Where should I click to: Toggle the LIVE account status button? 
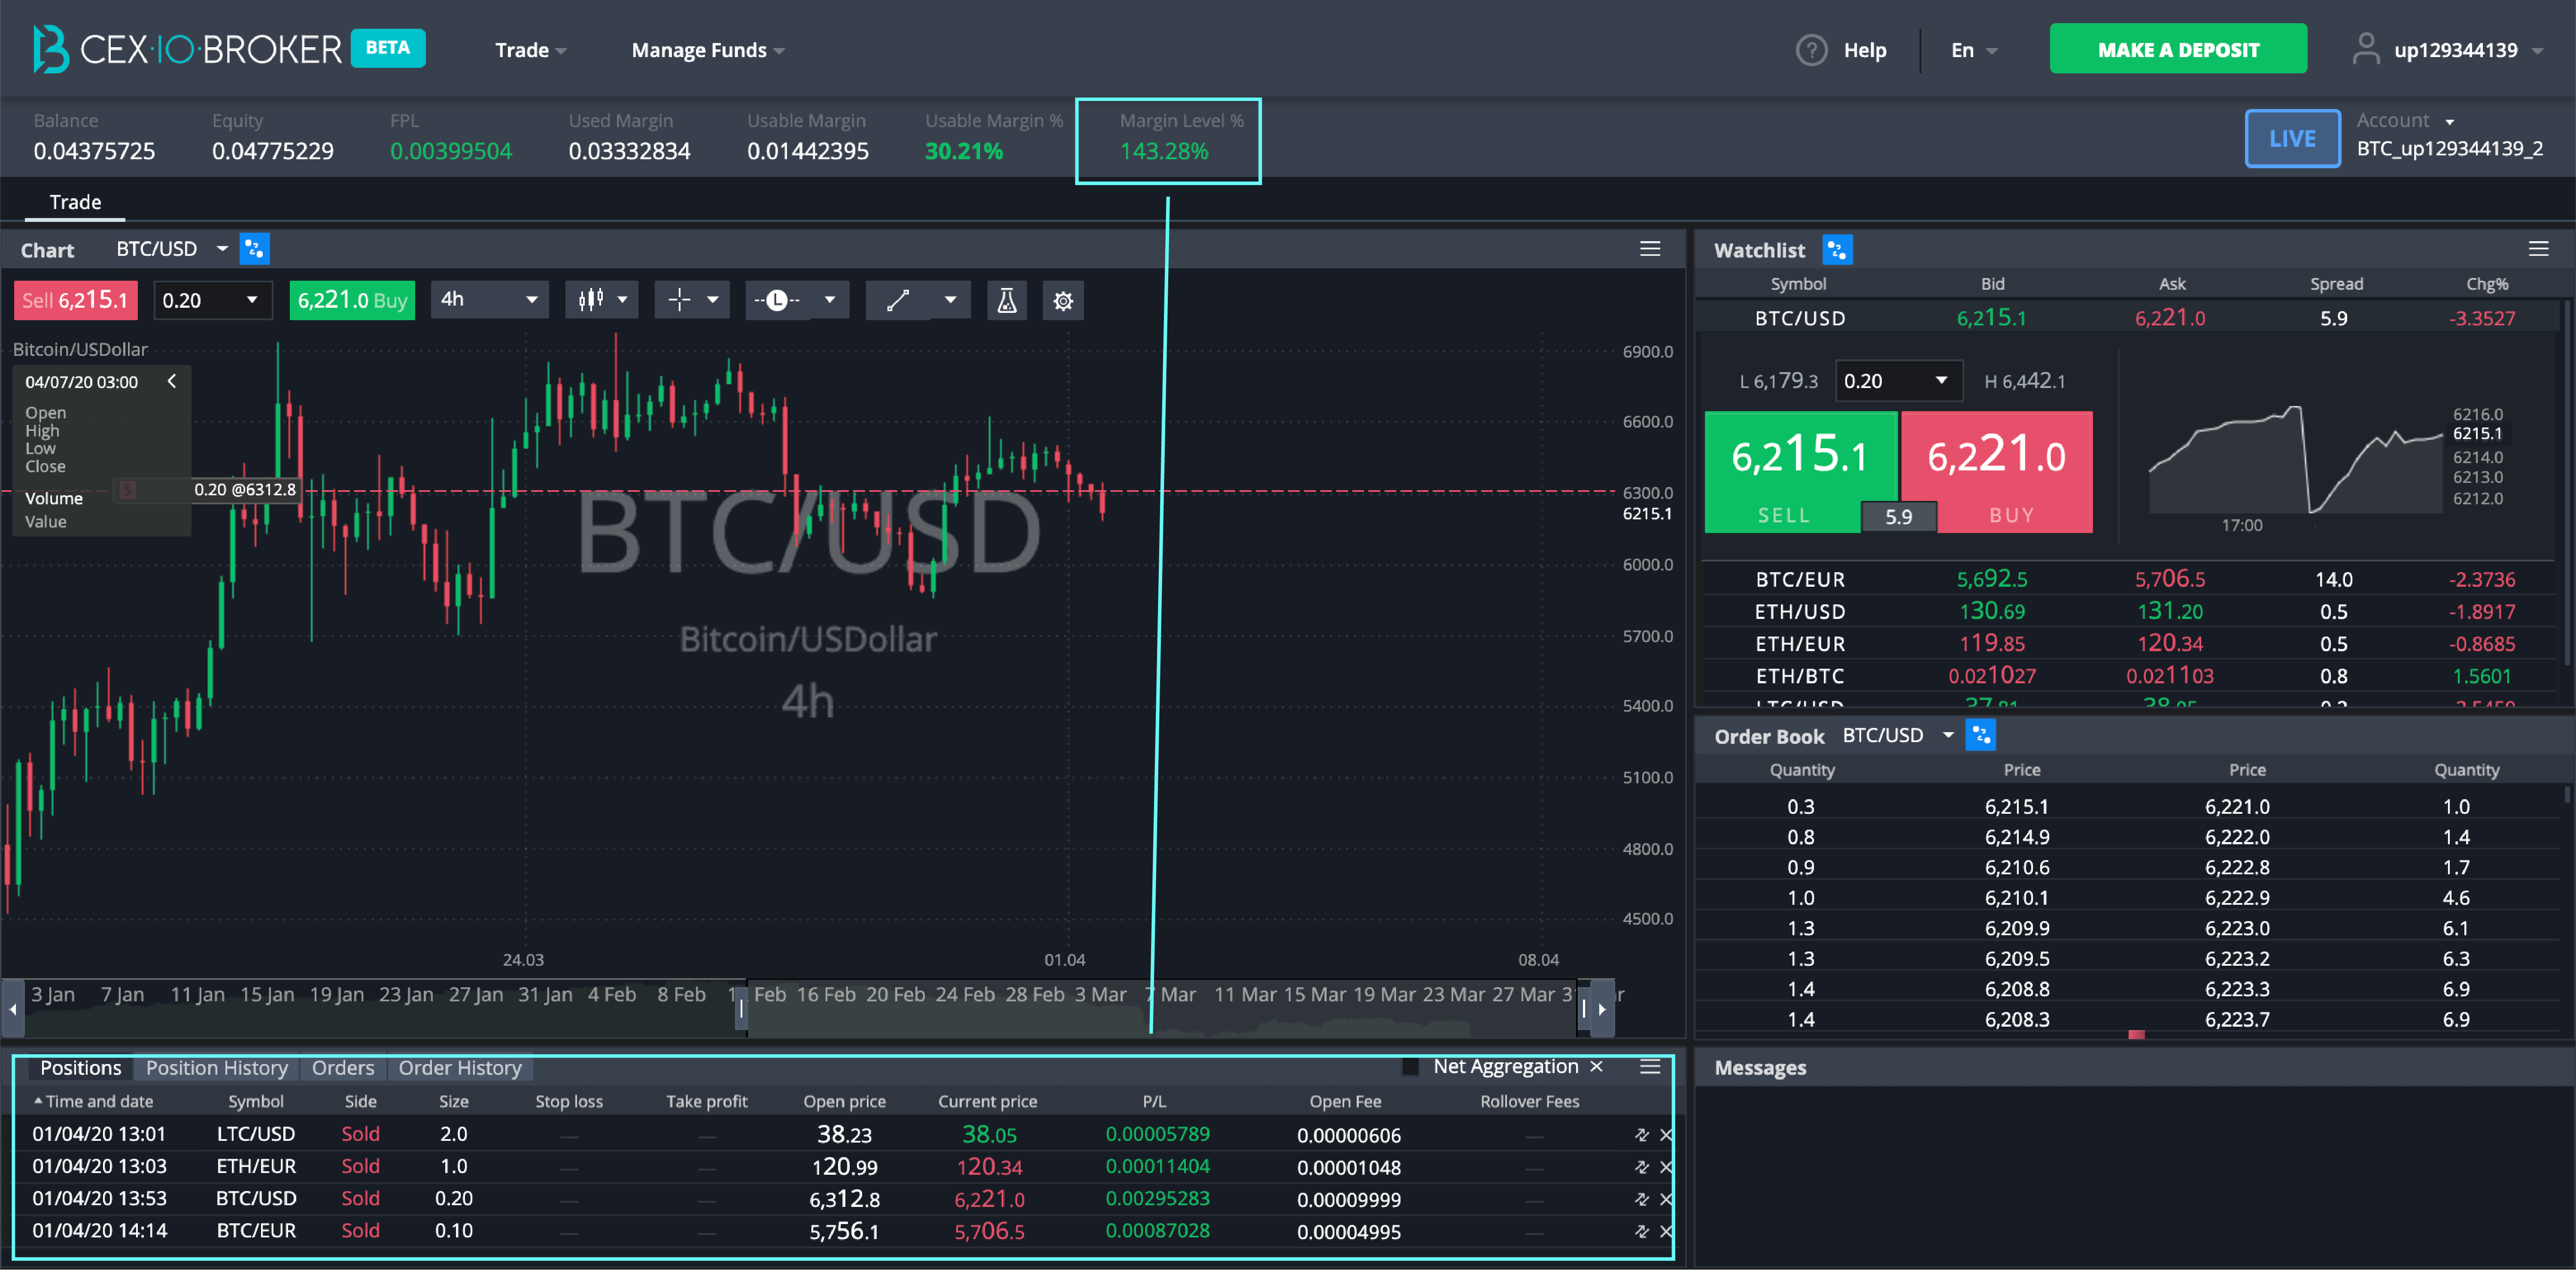pyautogui.click(x=2290, y=138)
